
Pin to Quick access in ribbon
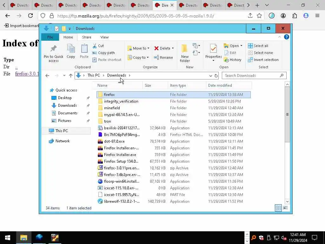[53, 53]
